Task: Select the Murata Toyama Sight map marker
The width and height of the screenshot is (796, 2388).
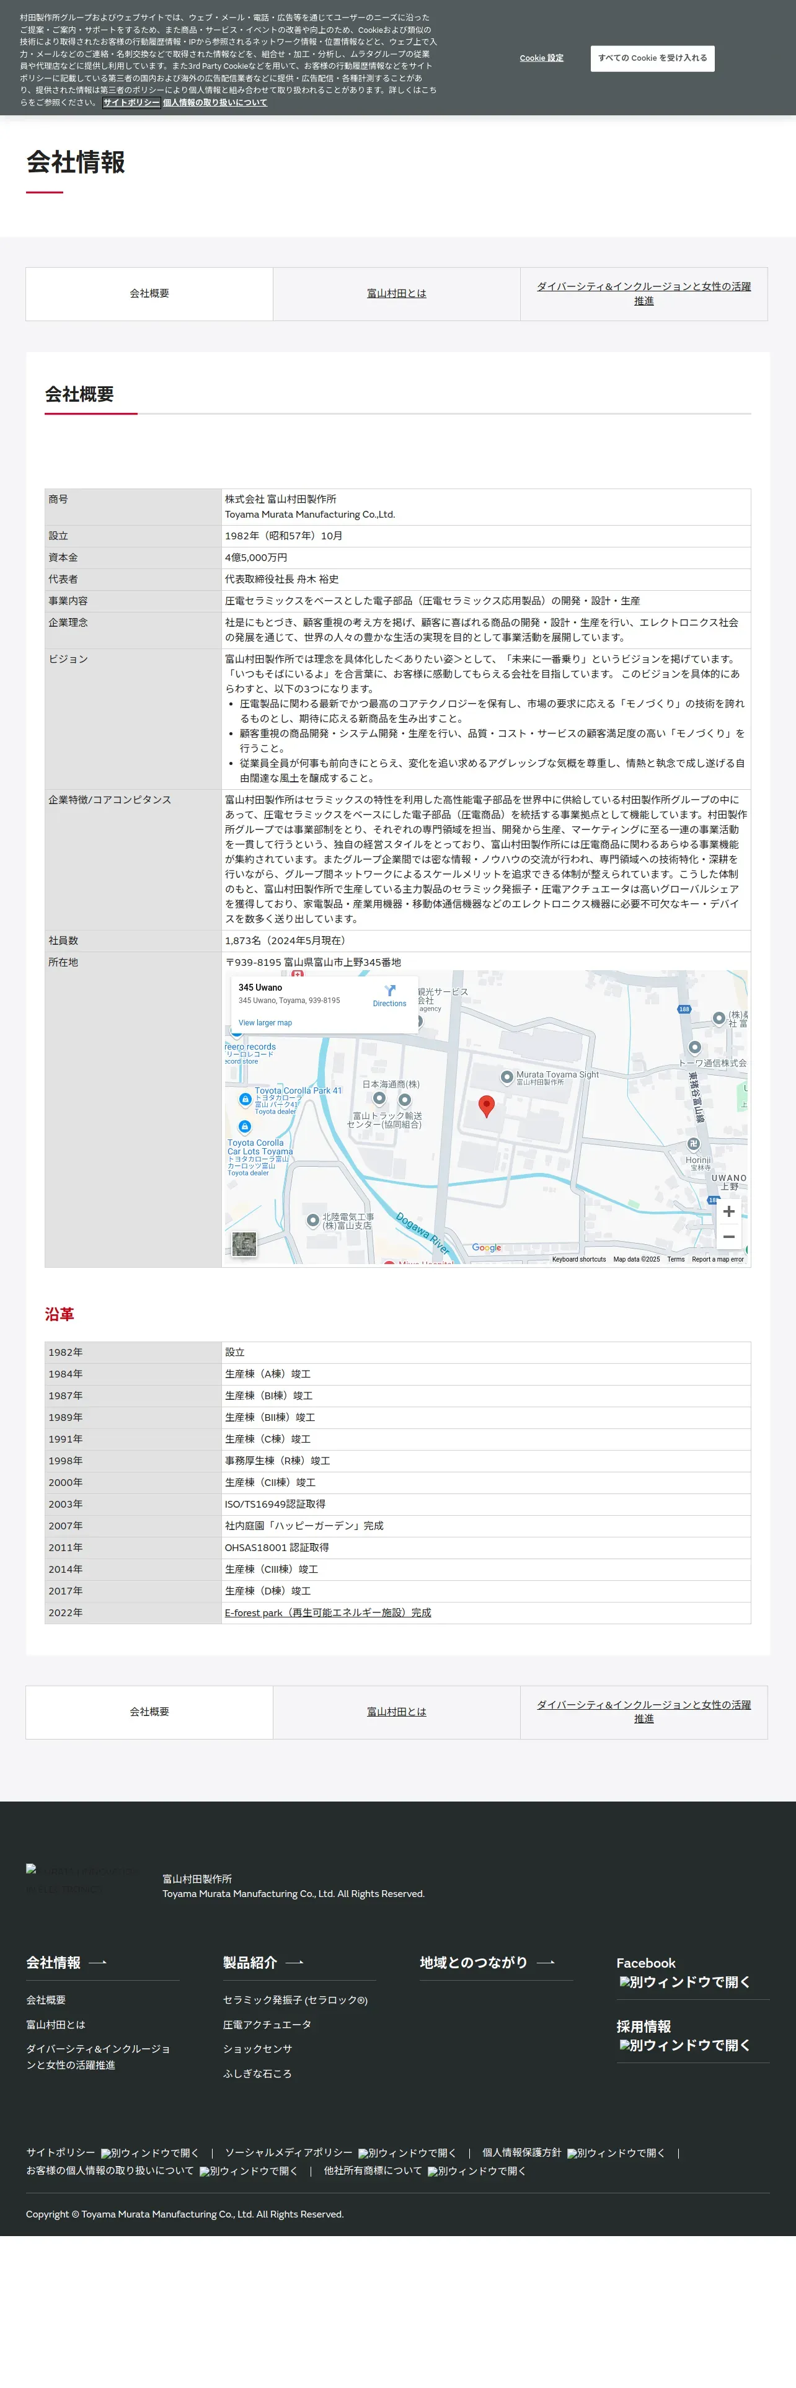Action: pos(506,1077)
